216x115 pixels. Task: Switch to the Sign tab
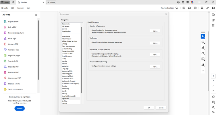(29, 8)
